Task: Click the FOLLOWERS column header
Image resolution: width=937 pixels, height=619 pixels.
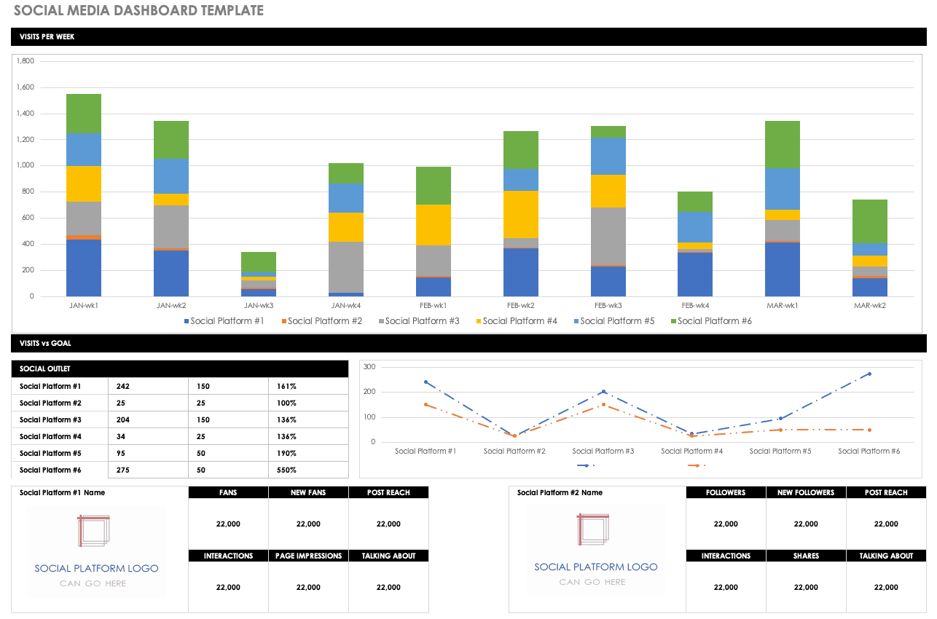Action: point(726,493)
